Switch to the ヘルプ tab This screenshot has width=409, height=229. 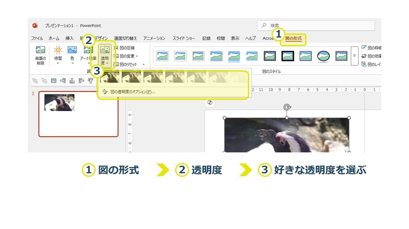point(251,38)
